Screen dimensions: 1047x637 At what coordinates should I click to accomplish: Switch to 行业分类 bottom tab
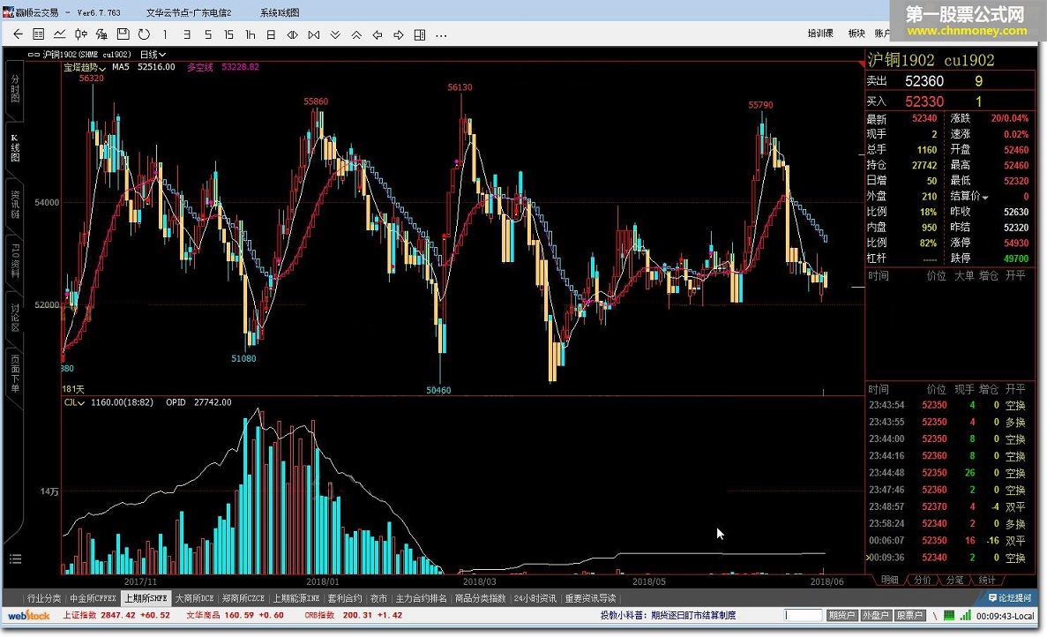pos(44,598)
